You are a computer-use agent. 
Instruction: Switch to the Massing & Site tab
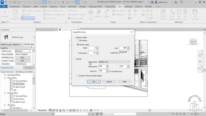[95, 6]
